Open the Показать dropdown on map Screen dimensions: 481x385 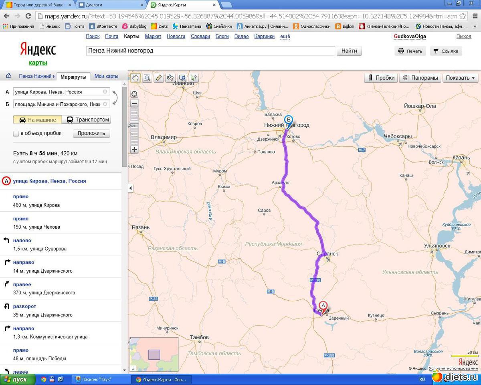point(460,78)
